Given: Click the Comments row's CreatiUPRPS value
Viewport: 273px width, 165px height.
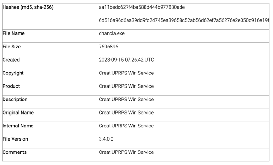Looking at the screenshot, I should [x=126, y=152].
